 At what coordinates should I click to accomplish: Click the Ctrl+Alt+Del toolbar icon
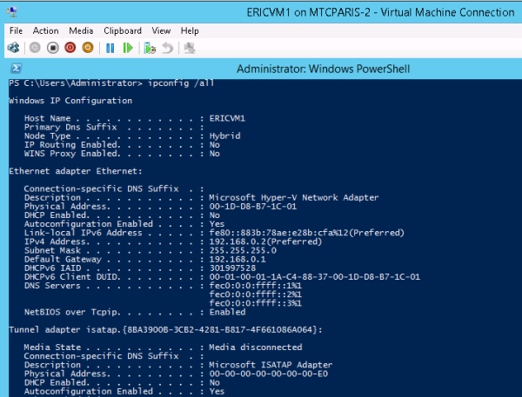(x=15, y=48)
